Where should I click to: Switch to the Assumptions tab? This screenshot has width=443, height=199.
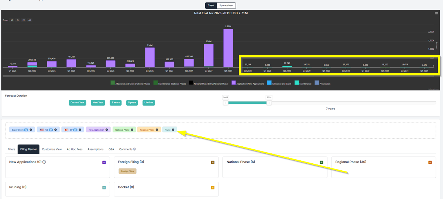[x=95, y=149]
